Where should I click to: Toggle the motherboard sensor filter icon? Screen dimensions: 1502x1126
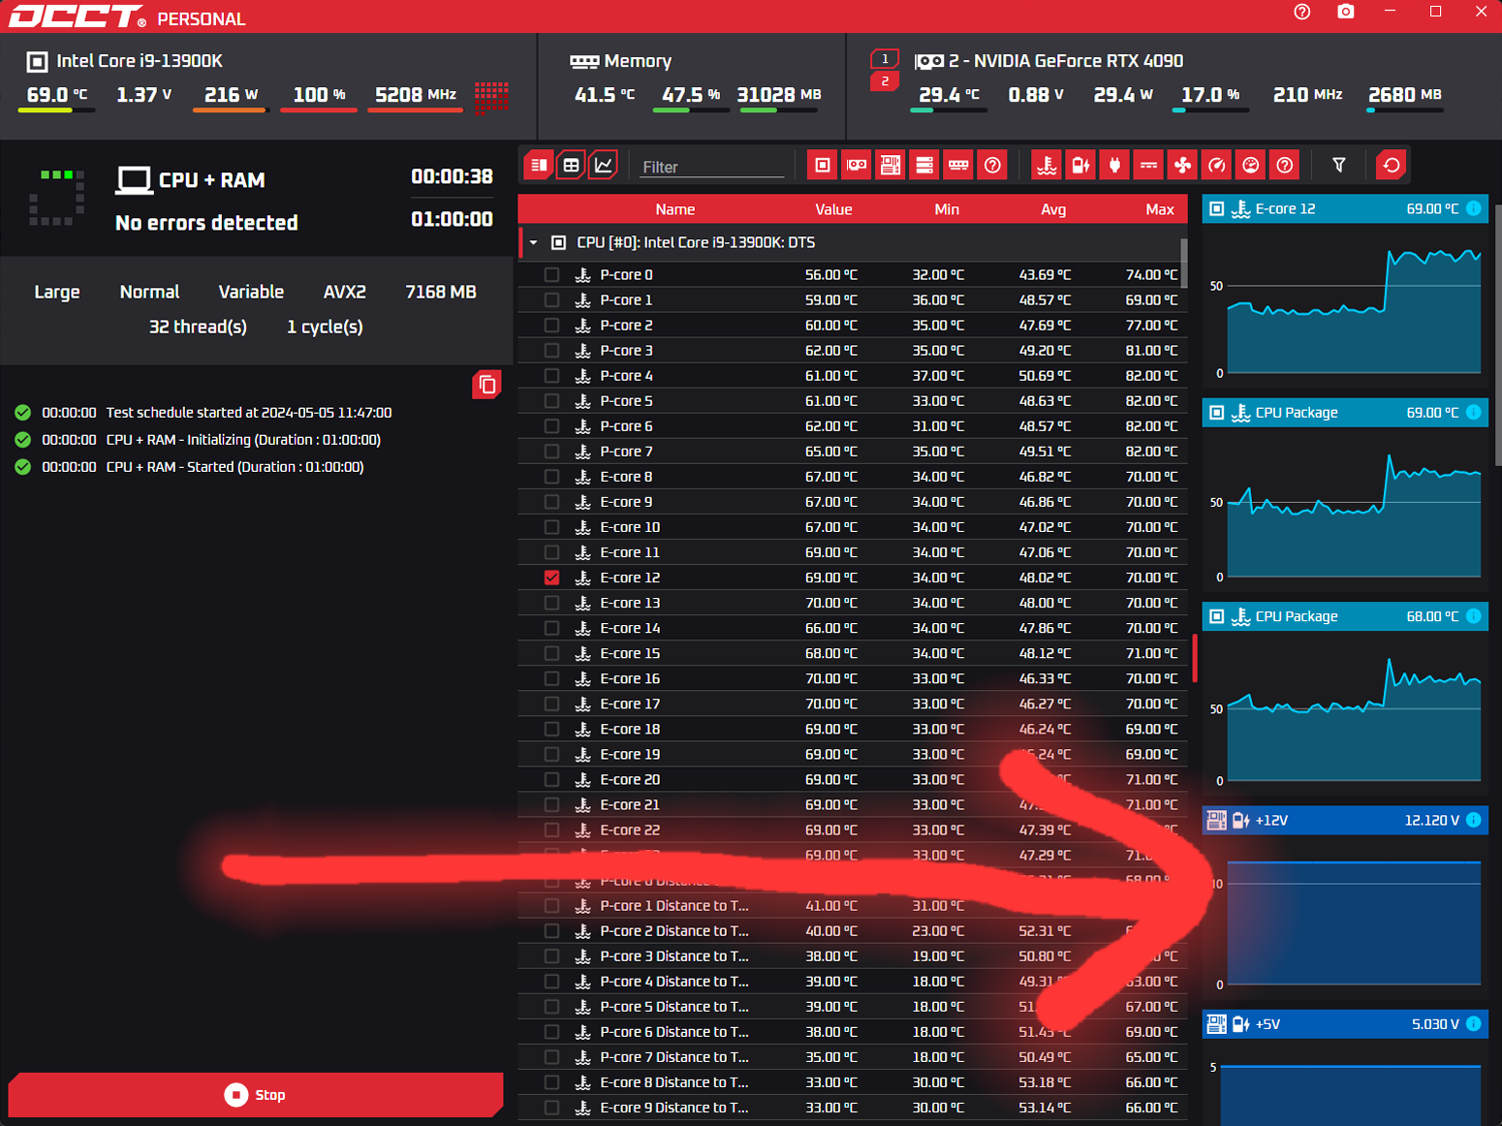[891, 165]
